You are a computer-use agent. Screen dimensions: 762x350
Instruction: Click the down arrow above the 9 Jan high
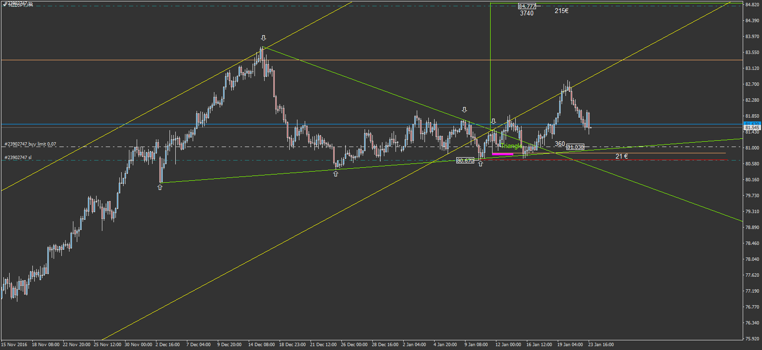(x=464, y=109)
